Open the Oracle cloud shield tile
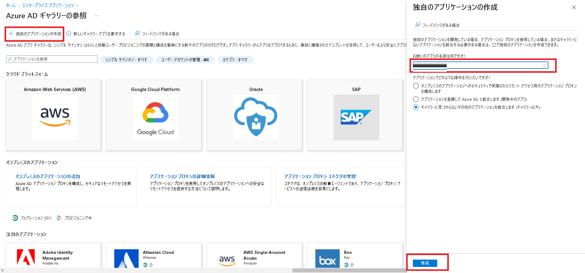585x273 pixels. click(256, 117)
